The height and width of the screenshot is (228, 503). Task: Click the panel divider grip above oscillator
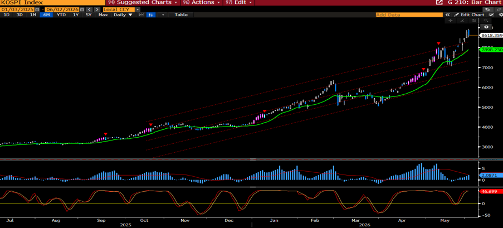[x=253, y=187]
